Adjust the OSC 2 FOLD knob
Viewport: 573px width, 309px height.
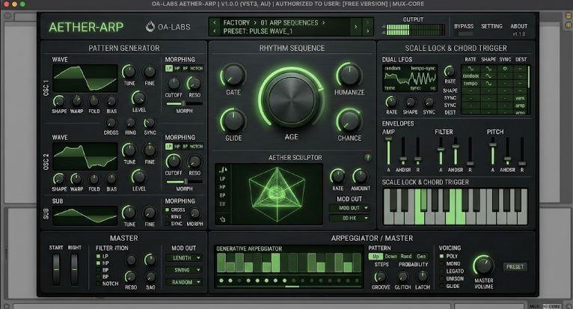(x=94, y=179)
